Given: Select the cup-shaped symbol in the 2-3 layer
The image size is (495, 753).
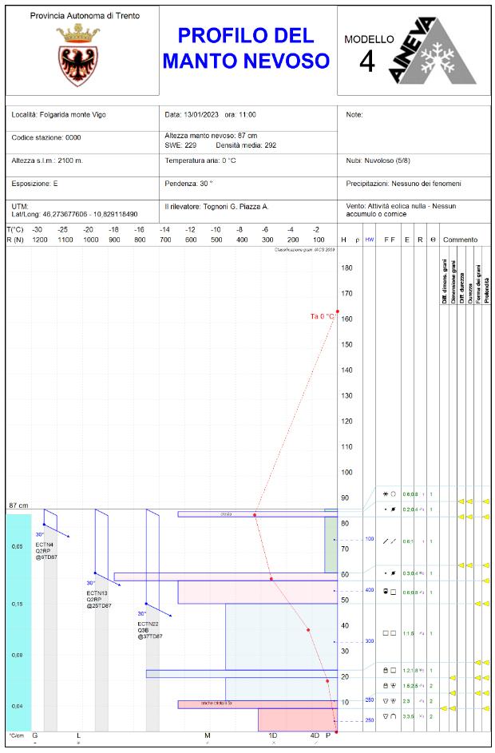Looking at the screenshot, I should click(386, 701).
